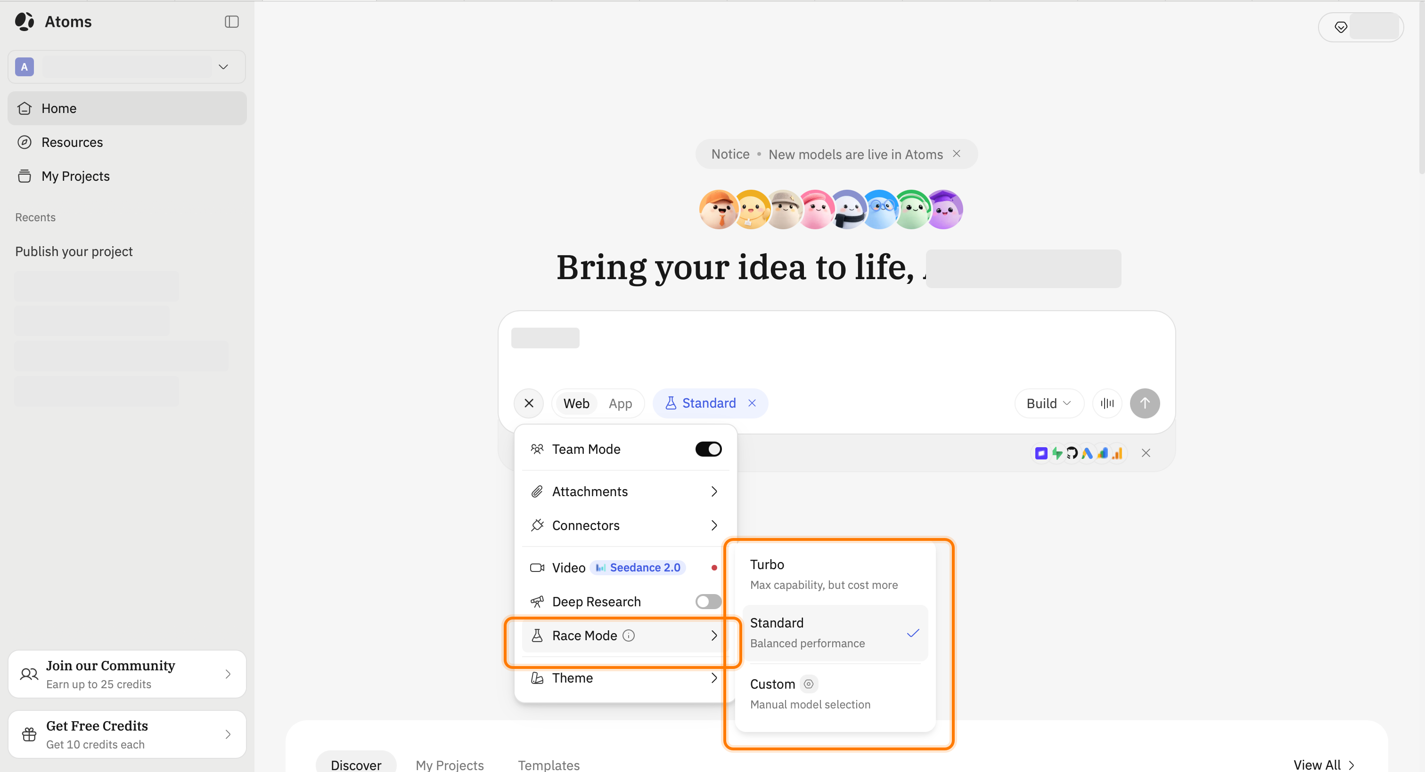Screen dimensions: 1425x772
Task: Remove the Standard race mode chip
Action: 752,403
